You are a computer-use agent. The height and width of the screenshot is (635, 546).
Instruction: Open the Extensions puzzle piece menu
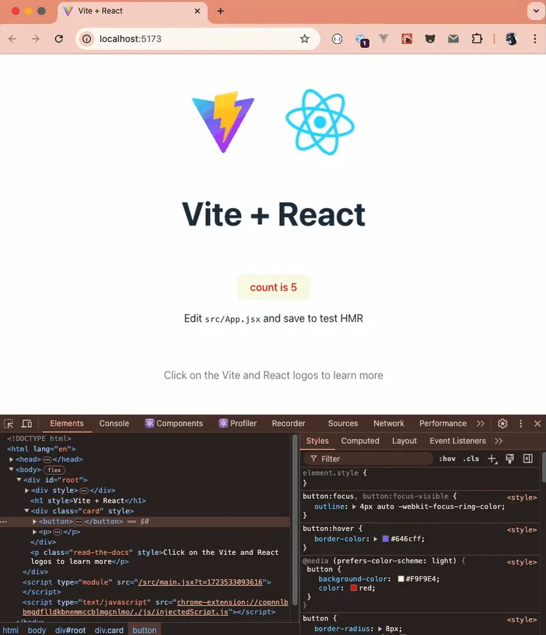[x=477, y=39]
